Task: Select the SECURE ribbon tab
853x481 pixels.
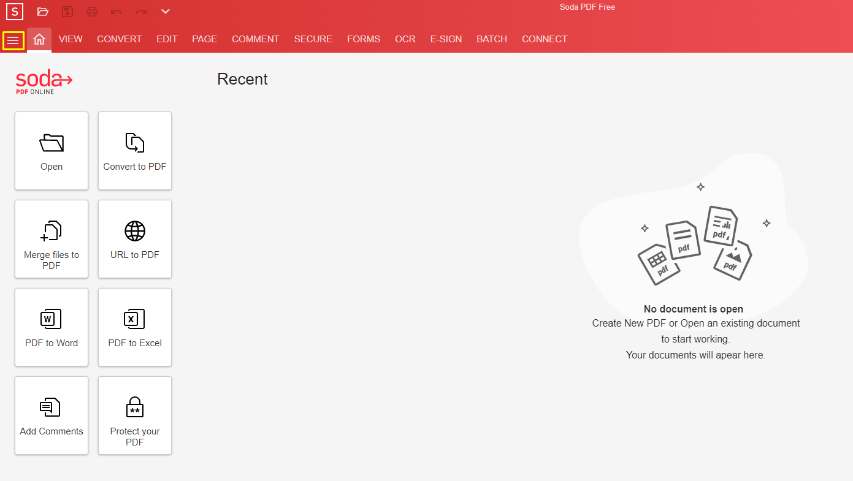Action: (x=313, y=39)
